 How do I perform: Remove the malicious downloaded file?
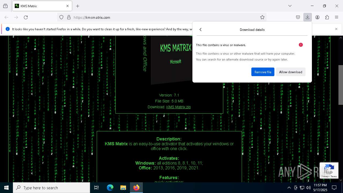tap(263, 72)
